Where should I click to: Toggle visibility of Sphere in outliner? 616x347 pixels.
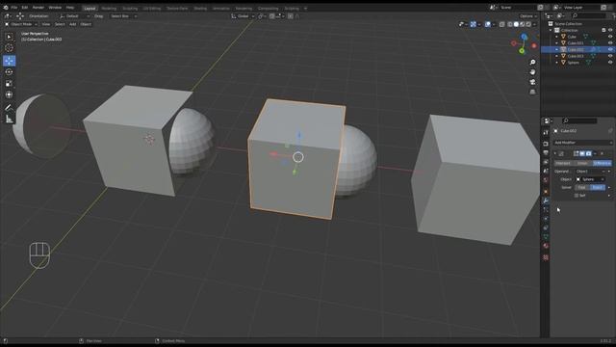coord(610,62)
